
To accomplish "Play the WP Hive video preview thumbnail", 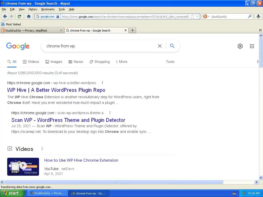I will point(23,167).
